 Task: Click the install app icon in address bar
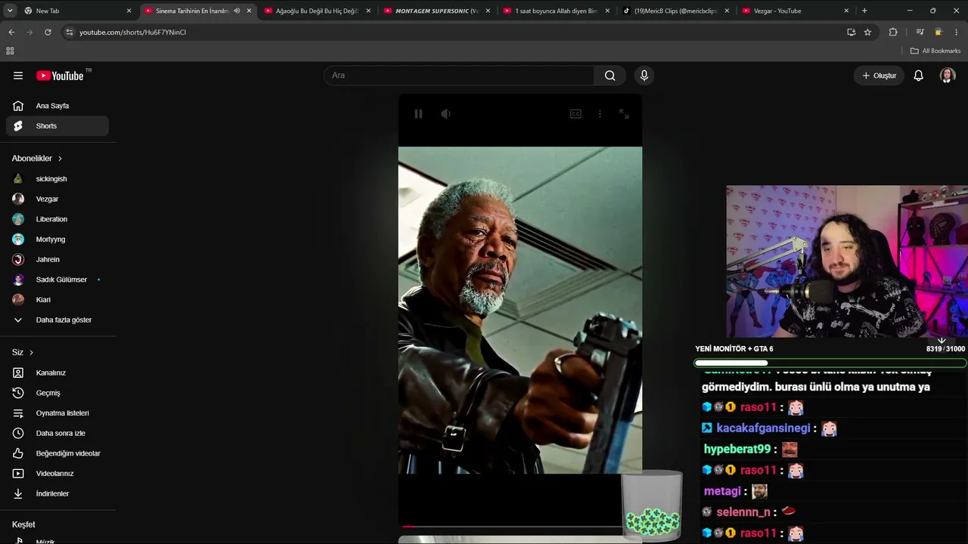[x=851, y=32]
